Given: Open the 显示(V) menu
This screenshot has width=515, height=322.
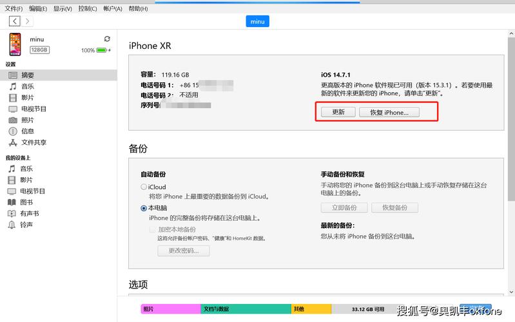Looking at the screenshot, I should tap(63, 8).
